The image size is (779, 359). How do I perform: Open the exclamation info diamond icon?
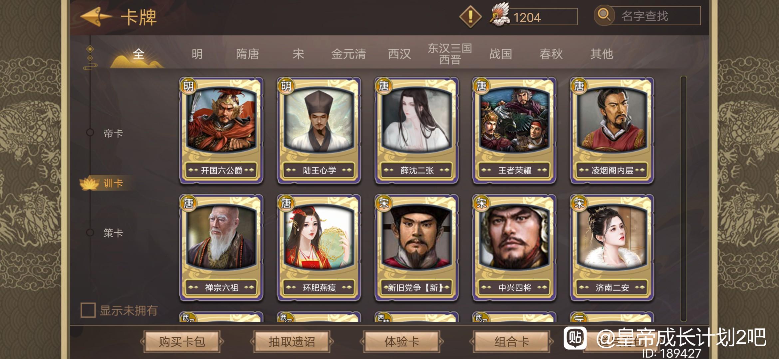470,16
